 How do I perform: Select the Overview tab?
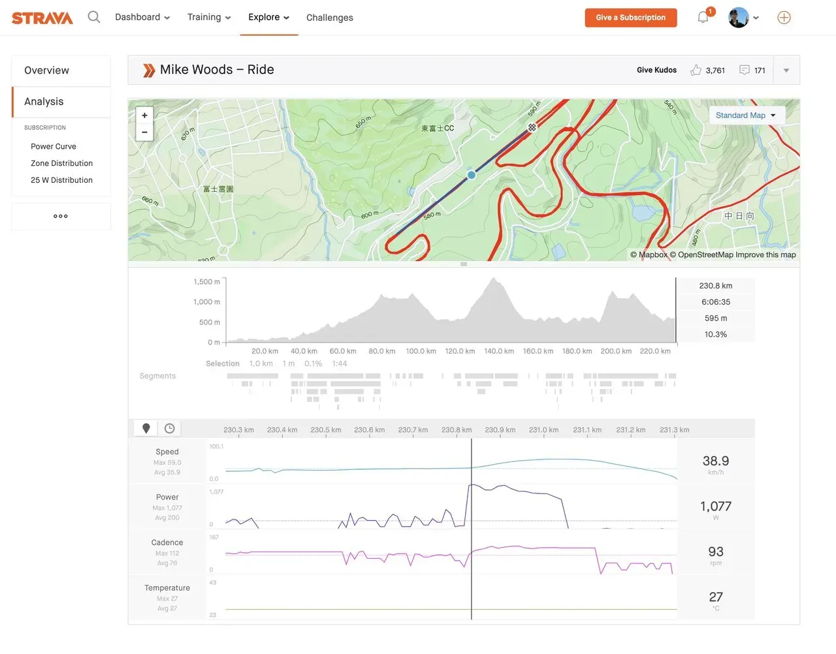click(x=47, y=70)
